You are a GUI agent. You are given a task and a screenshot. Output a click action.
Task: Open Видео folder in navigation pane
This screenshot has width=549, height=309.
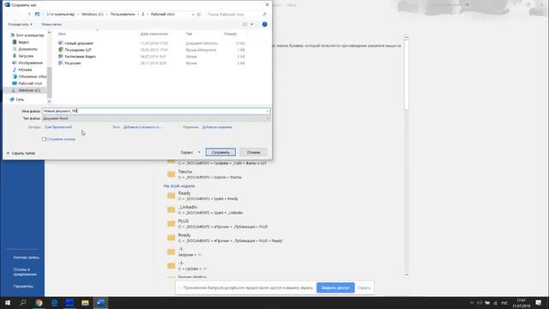[23, 42]
